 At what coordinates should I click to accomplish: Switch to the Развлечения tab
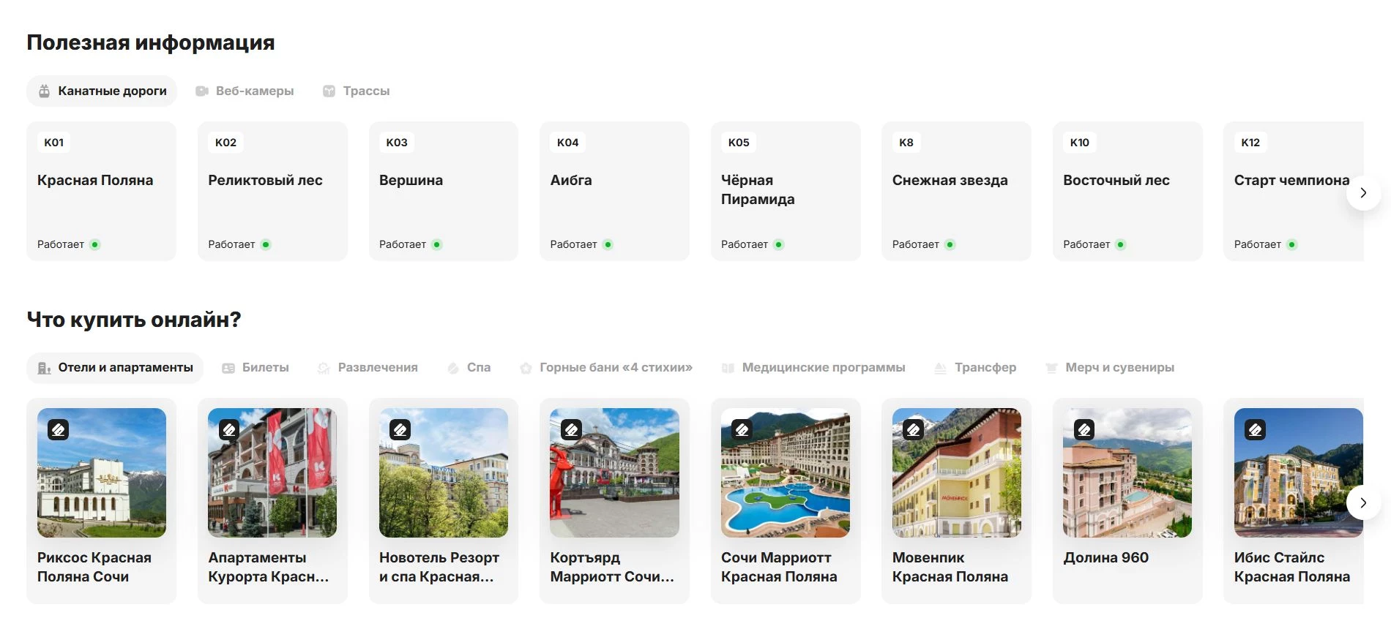[x=377, y=368]
